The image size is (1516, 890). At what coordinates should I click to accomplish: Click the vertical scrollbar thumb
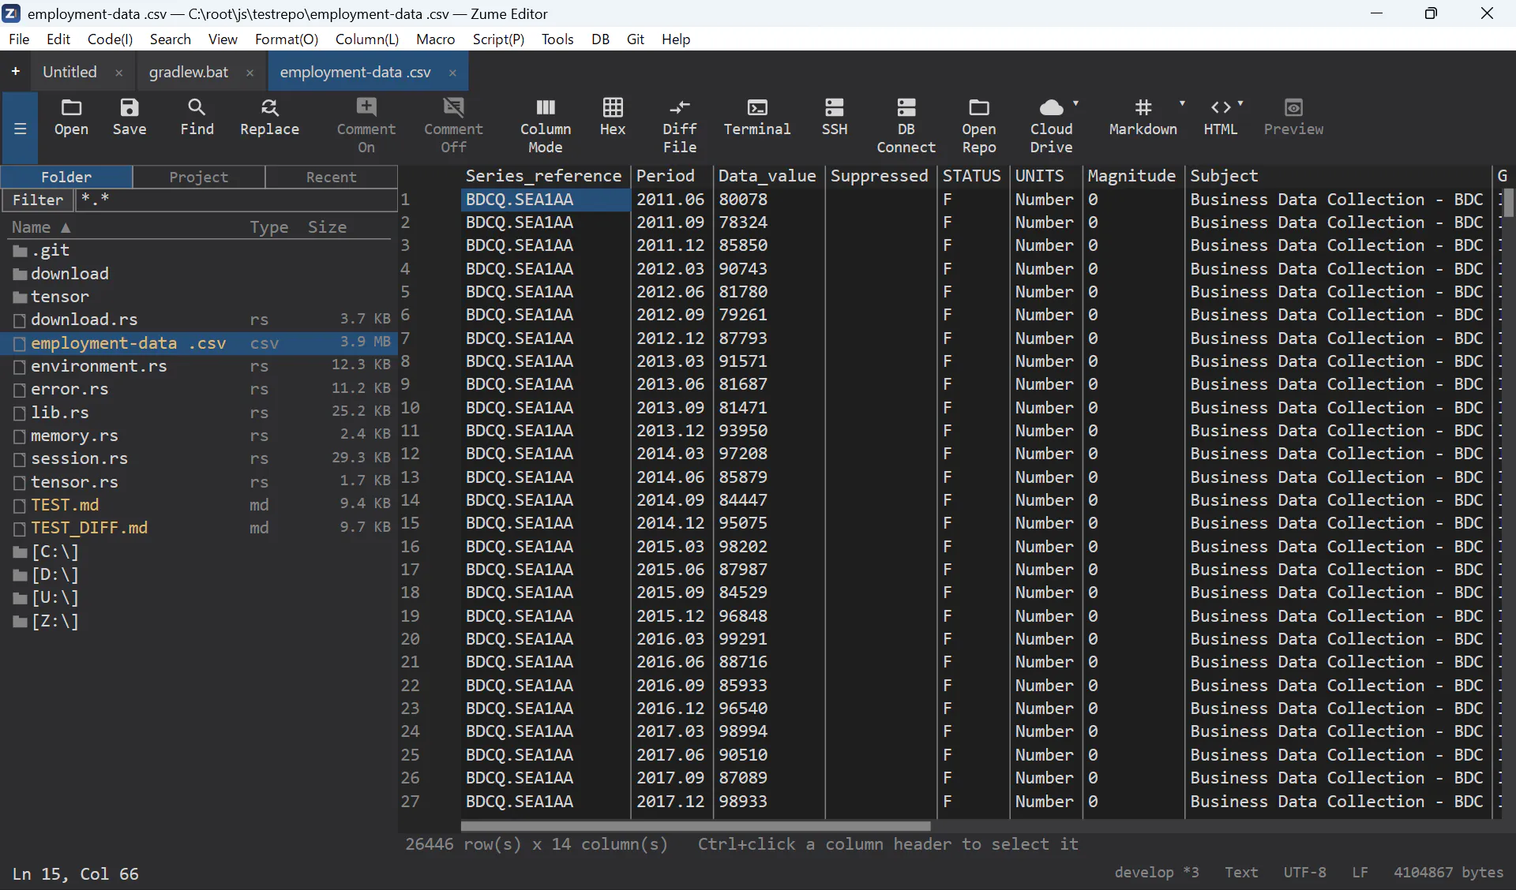click(x=1508, y=203)
